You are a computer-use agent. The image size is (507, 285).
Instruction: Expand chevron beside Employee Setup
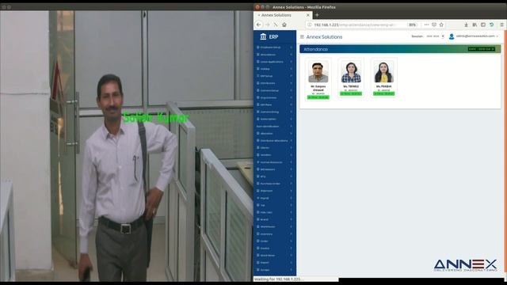tap(291, 47)
